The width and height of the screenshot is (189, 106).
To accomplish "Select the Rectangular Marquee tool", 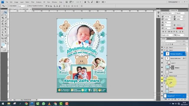I will coord(2,12).
